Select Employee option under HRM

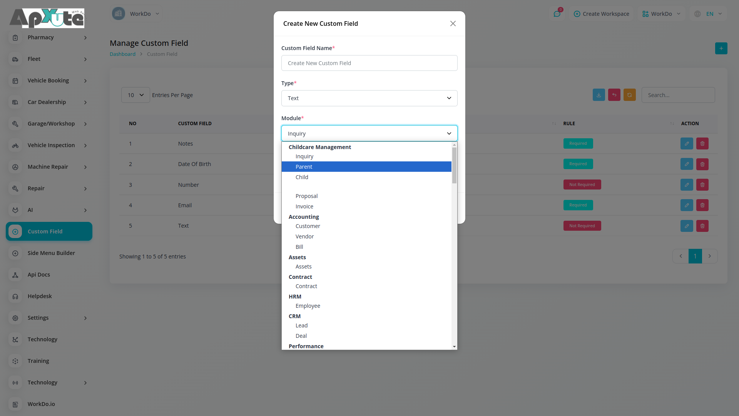click(x=308, y=306)
